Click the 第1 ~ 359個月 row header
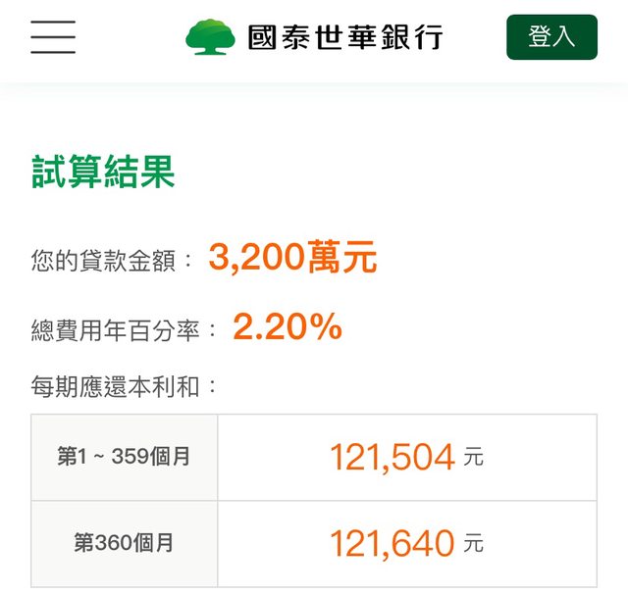Image resolution: width=628 pixels, height=594 pixels. [124, 457]
